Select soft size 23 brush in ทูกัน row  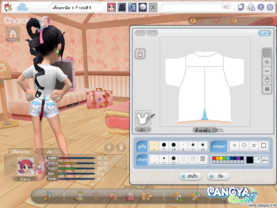[203, 146]
